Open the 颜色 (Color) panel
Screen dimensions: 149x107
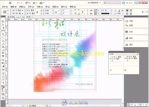pos(129,38)
